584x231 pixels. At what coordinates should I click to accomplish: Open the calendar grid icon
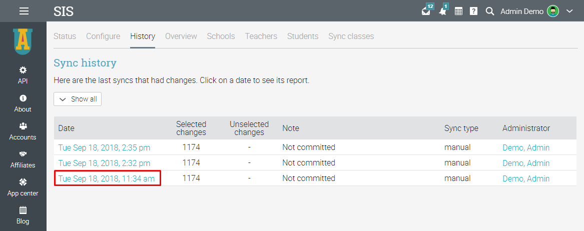(x=458, y=11)
